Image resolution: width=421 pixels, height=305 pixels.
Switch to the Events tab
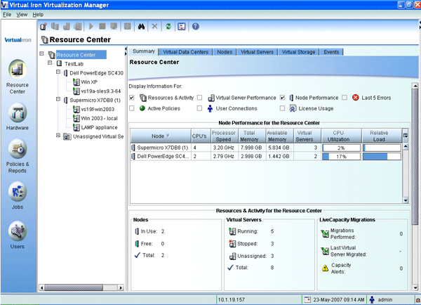click(x=331, y=52)
